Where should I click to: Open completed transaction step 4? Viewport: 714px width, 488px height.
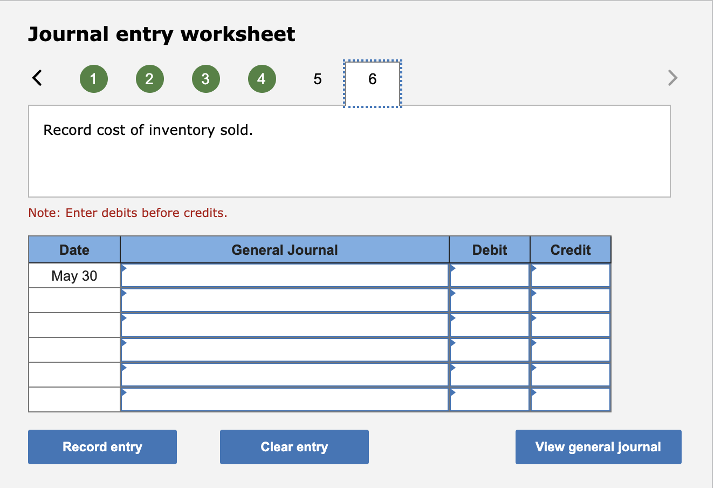[262, 78]
